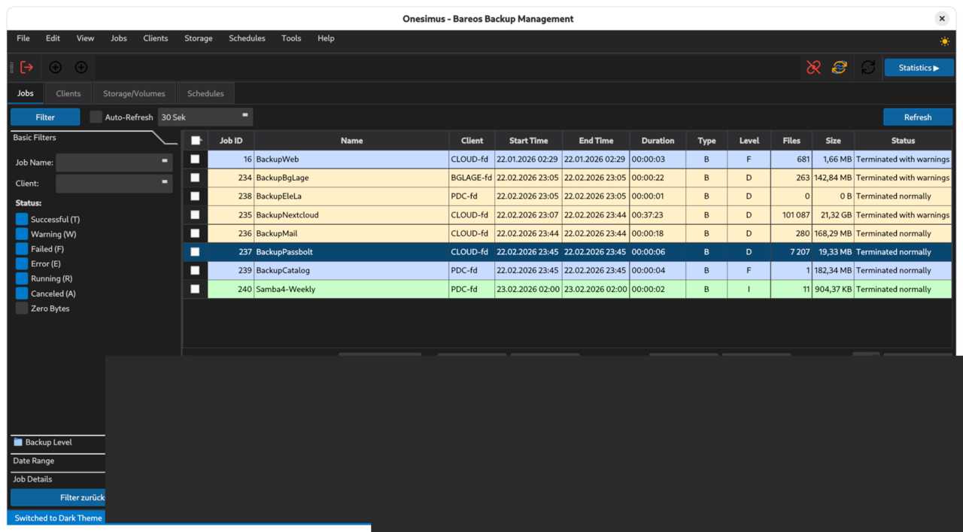Click the red logout/exit toolbar icon
Image resolution: width=963 pixels, height=532 pixels.
click(x=27, y=68)
